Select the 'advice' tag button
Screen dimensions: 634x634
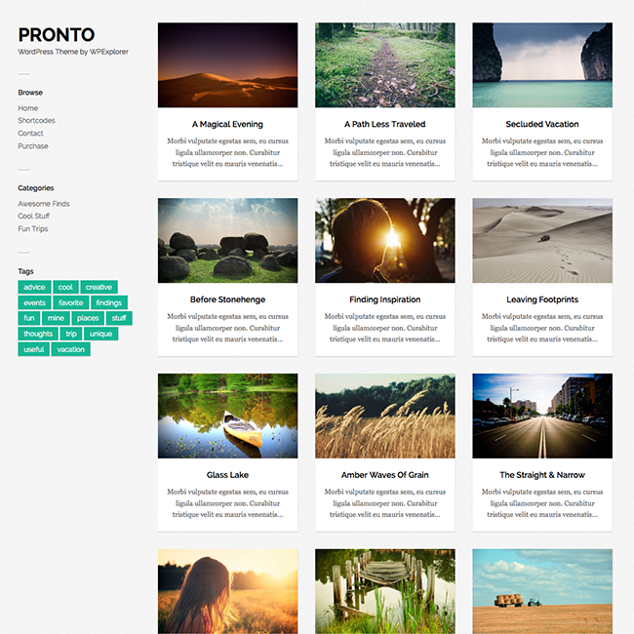[34, 287]
